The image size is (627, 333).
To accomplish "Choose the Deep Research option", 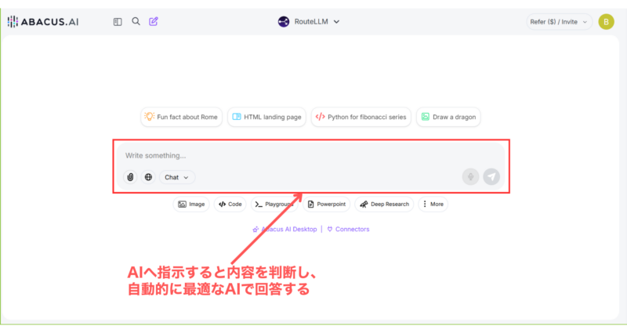I will [x=384, y=204].
